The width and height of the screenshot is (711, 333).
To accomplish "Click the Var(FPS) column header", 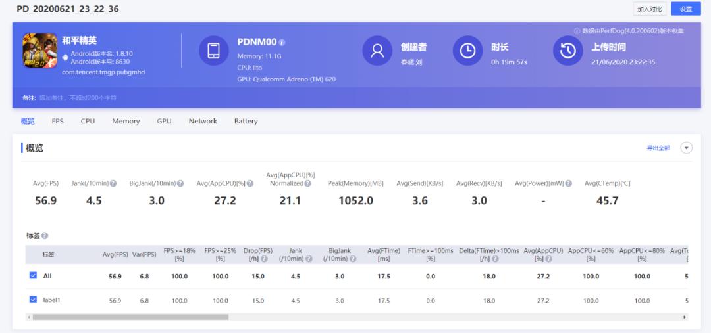I will (x=144, y=255).
